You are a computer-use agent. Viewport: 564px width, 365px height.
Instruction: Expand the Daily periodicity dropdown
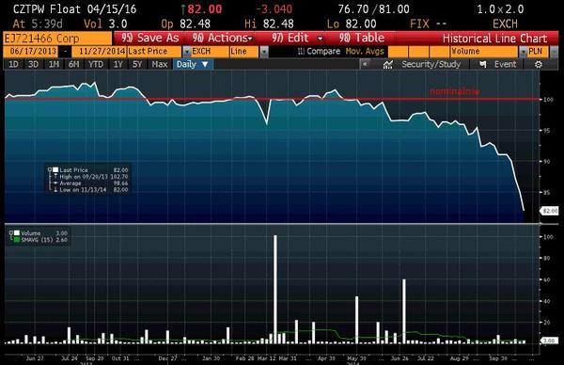tap(193, 64)
